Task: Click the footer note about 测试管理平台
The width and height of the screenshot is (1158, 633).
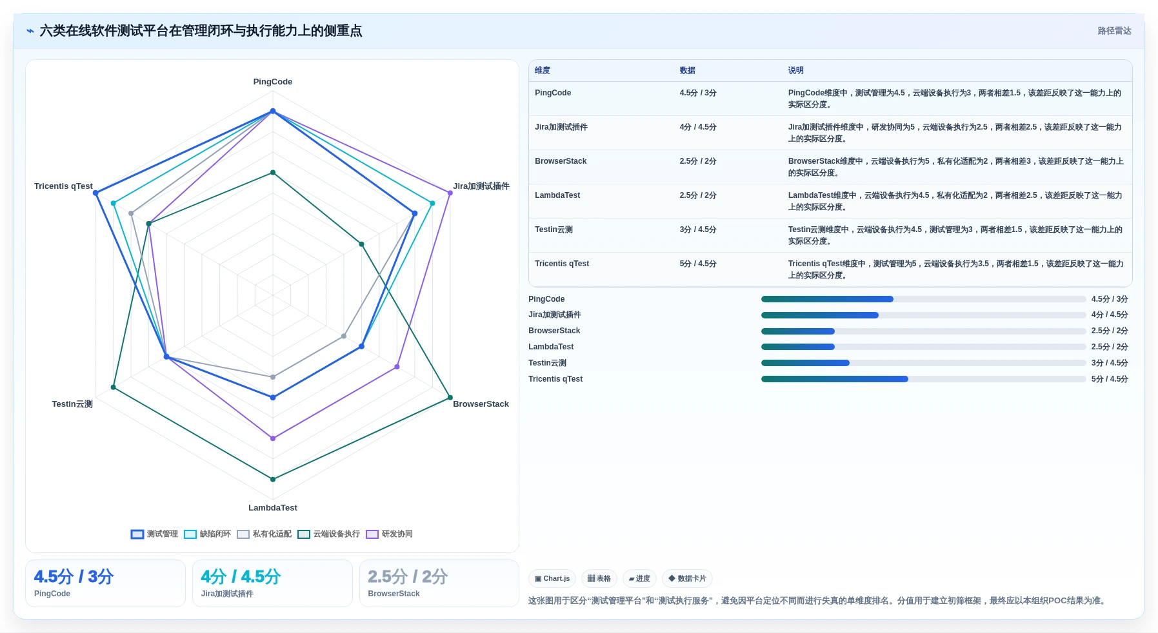Action: (818, 601)
